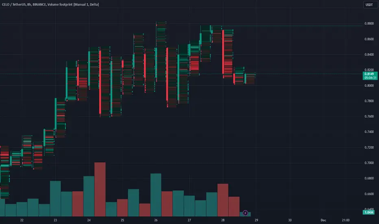
Task: Click the date label 22 on time axis
Action: [22, 220]
